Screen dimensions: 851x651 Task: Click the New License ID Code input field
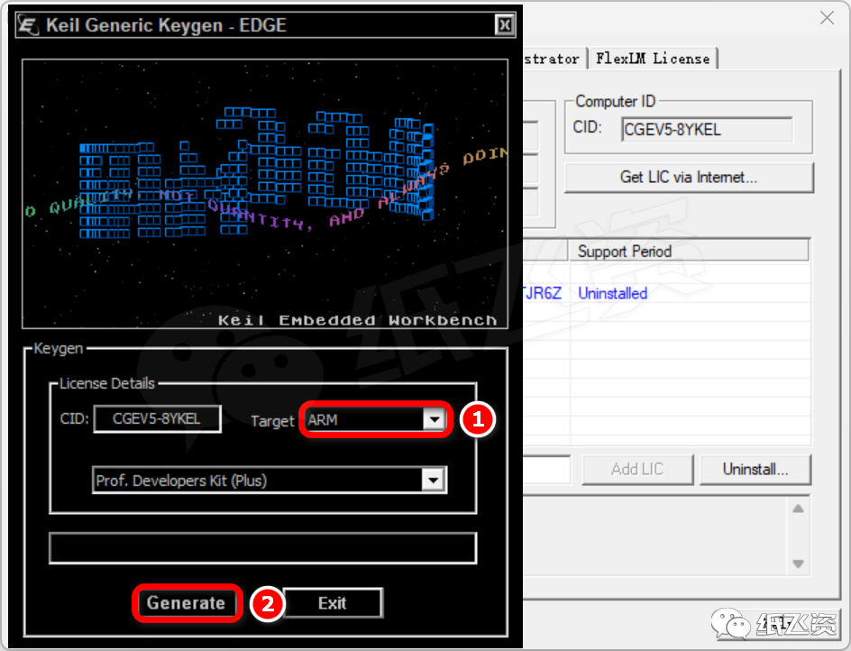pos(547,469)
